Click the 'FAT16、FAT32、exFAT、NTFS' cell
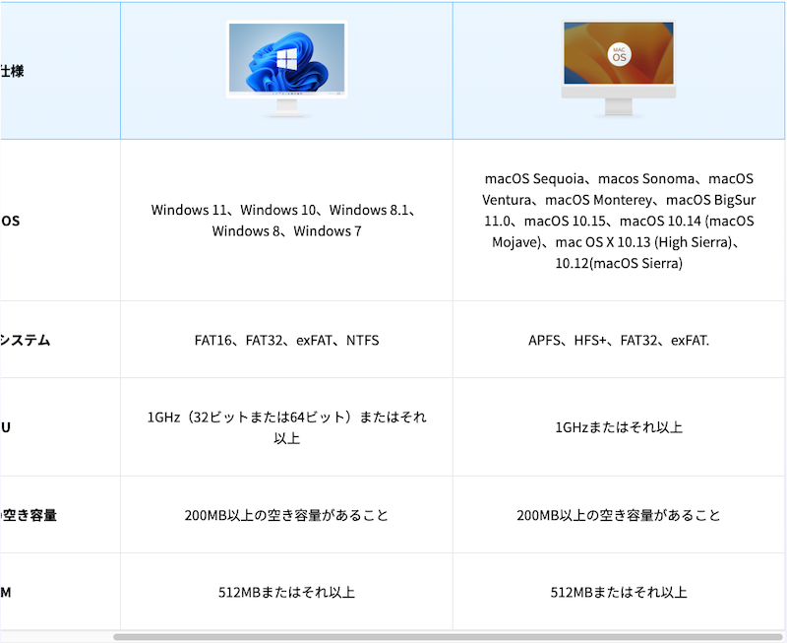The height and width of the screenshot is (643, 787). [x=286, y=340]
